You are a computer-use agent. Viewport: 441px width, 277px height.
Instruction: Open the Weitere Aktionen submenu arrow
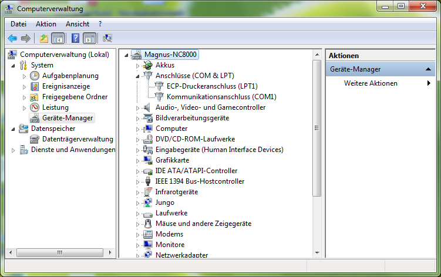(x=429, y=83)
